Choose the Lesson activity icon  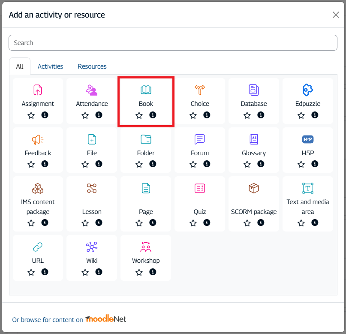pos(92,188)
